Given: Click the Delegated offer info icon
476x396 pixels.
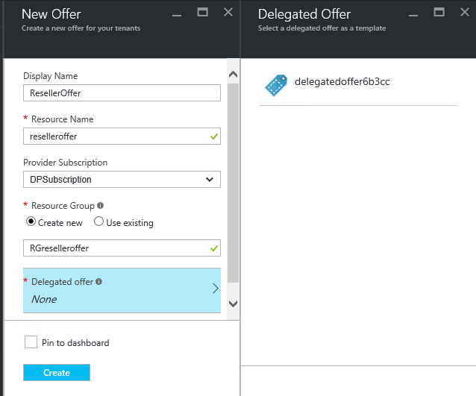Looking at the screenshot, I should 98,282.
